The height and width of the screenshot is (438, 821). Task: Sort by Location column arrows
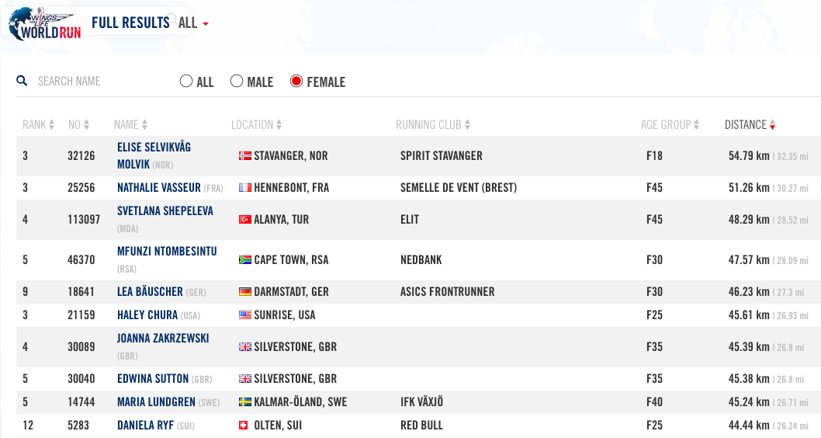pos(279,125)
